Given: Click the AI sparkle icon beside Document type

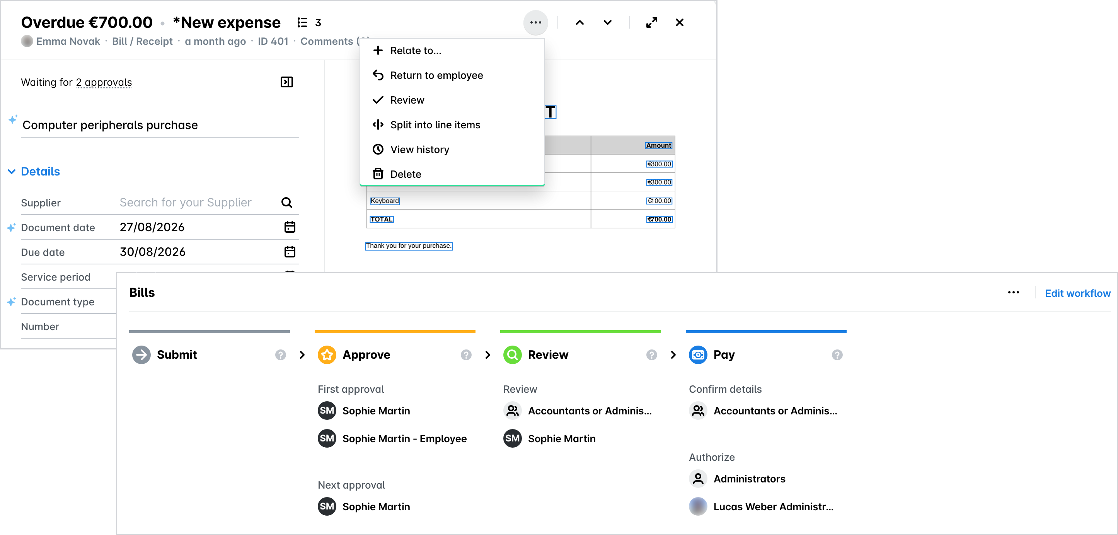Looking at the screenshot, I should tap(11, 302).
